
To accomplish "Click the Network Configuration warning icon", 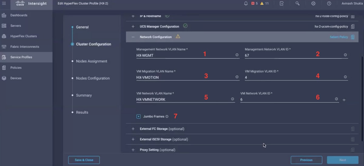I will click(x=178, y=37).
